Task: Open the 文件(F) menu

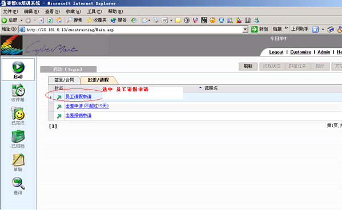Action: click(x=10, y=11)
